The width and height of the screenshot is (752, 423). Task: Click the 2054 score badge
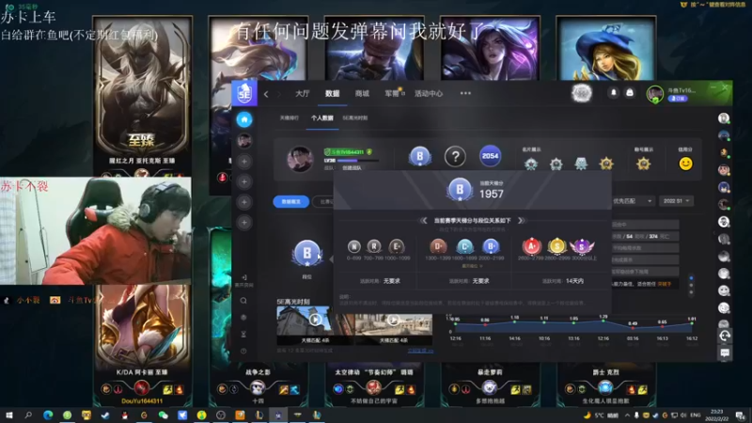[x=490, y=156]
